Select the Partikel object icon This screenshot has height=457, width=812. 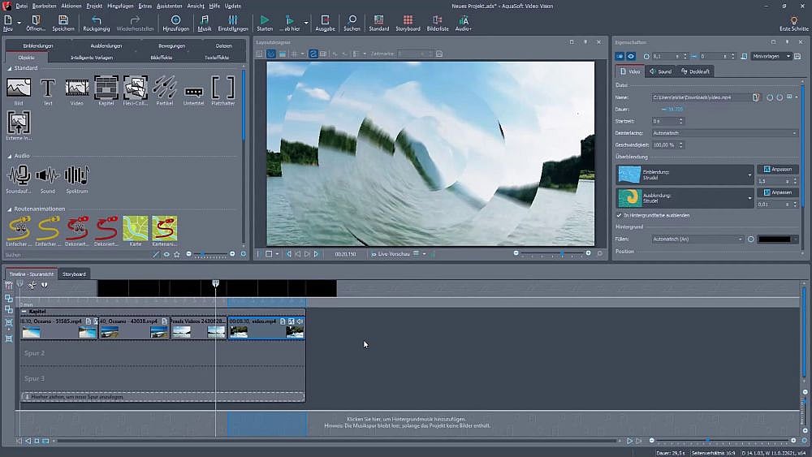[165, 88]
